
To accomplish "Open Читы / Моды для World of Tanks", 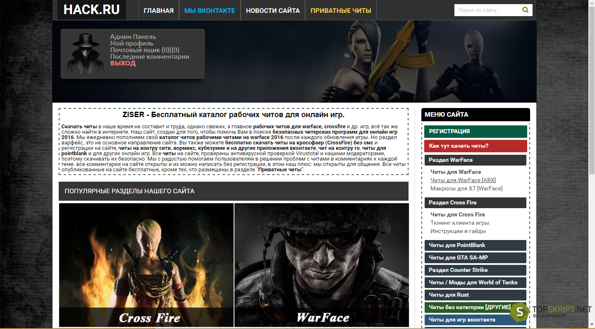I will (x=476, y=282).
